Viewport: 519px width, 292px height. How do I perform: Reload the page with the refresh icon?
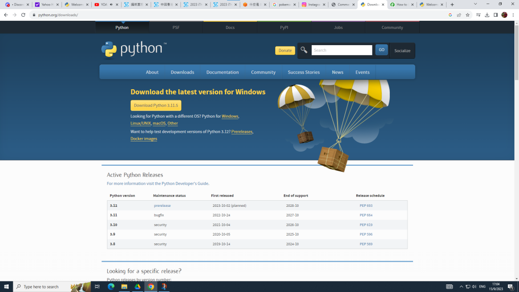[23, 15]
